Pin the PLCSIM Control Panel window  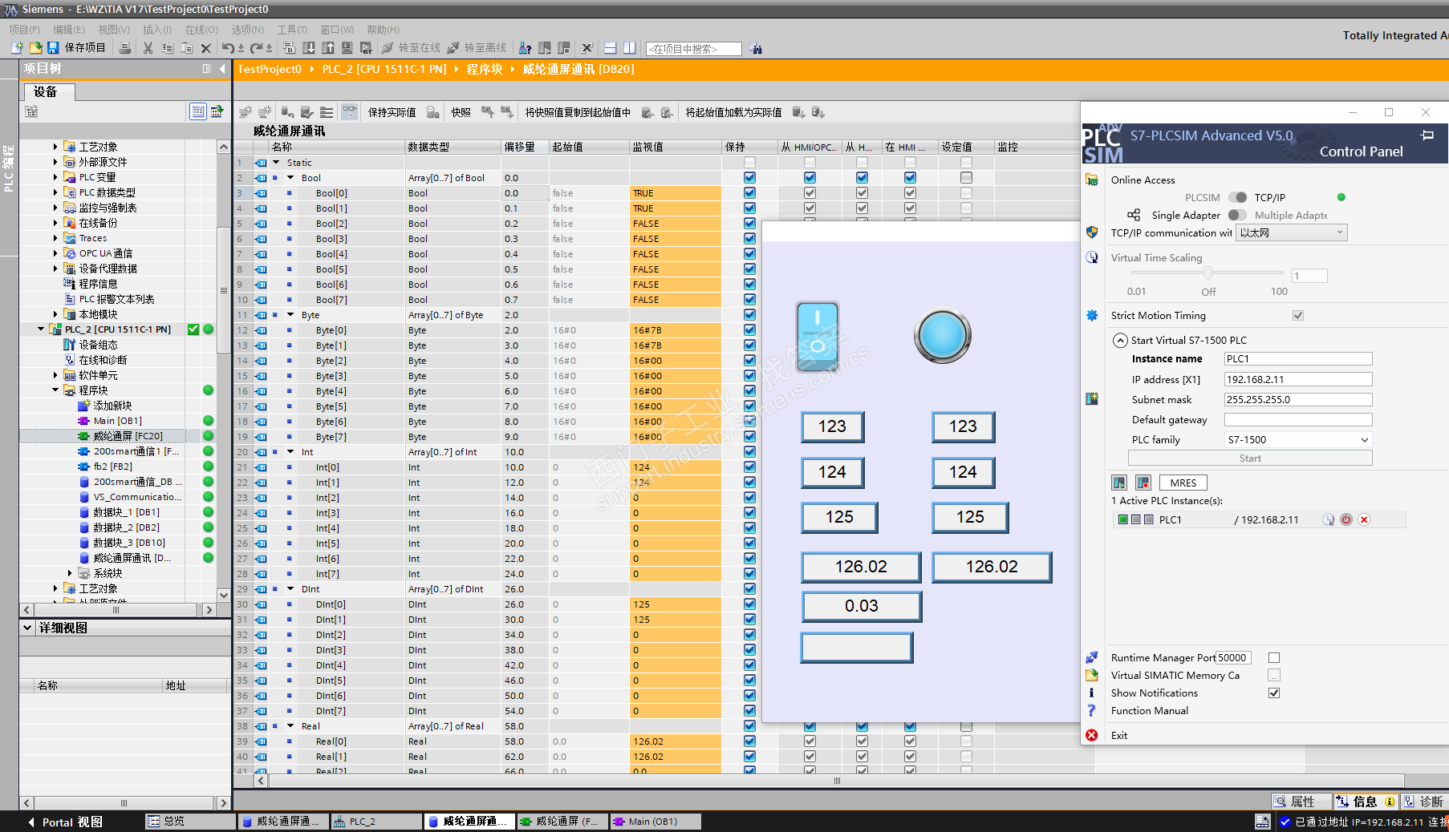click(x=1427, y=135)
